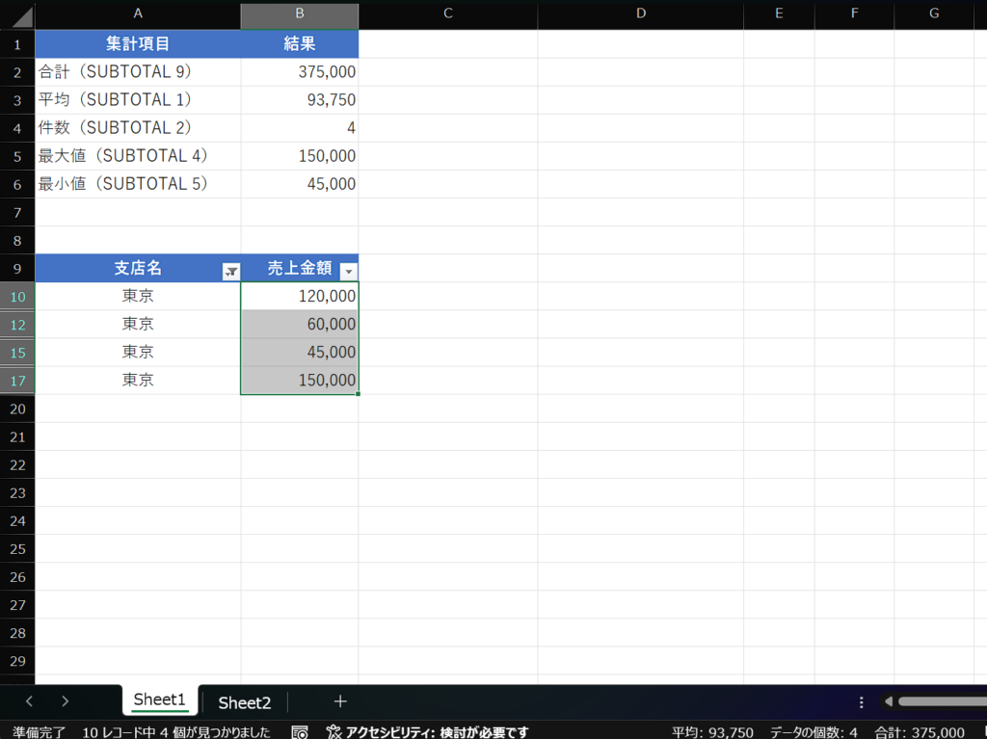Click the three-dot tab bar splitter handle

[861, 701]
